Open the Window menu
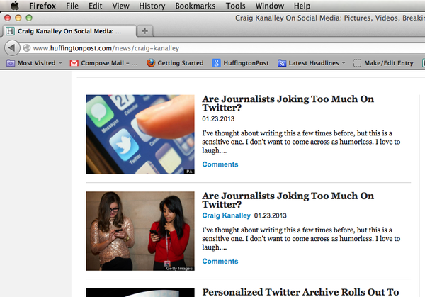The image size is (425, 297). [270, 6]
